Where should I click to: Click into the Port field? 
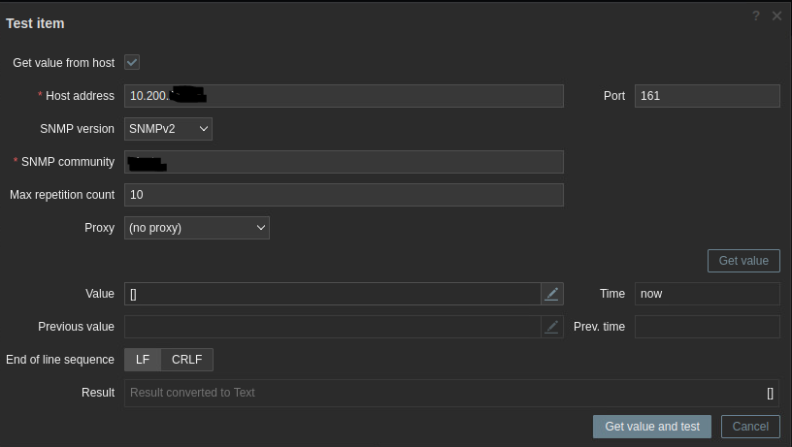(x=707, y=96)
